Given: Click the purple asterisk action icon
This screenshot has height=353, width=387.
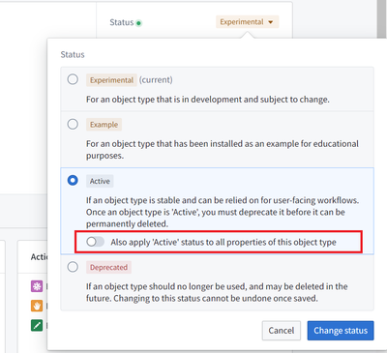Looking at the screenshot, I should click(37, 286).
